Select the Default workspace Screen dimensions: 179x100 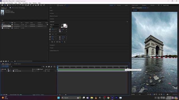point(111,5)
